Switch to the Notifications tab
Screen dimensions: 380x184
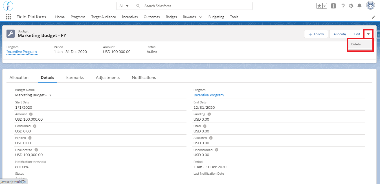tap(144, 77)
